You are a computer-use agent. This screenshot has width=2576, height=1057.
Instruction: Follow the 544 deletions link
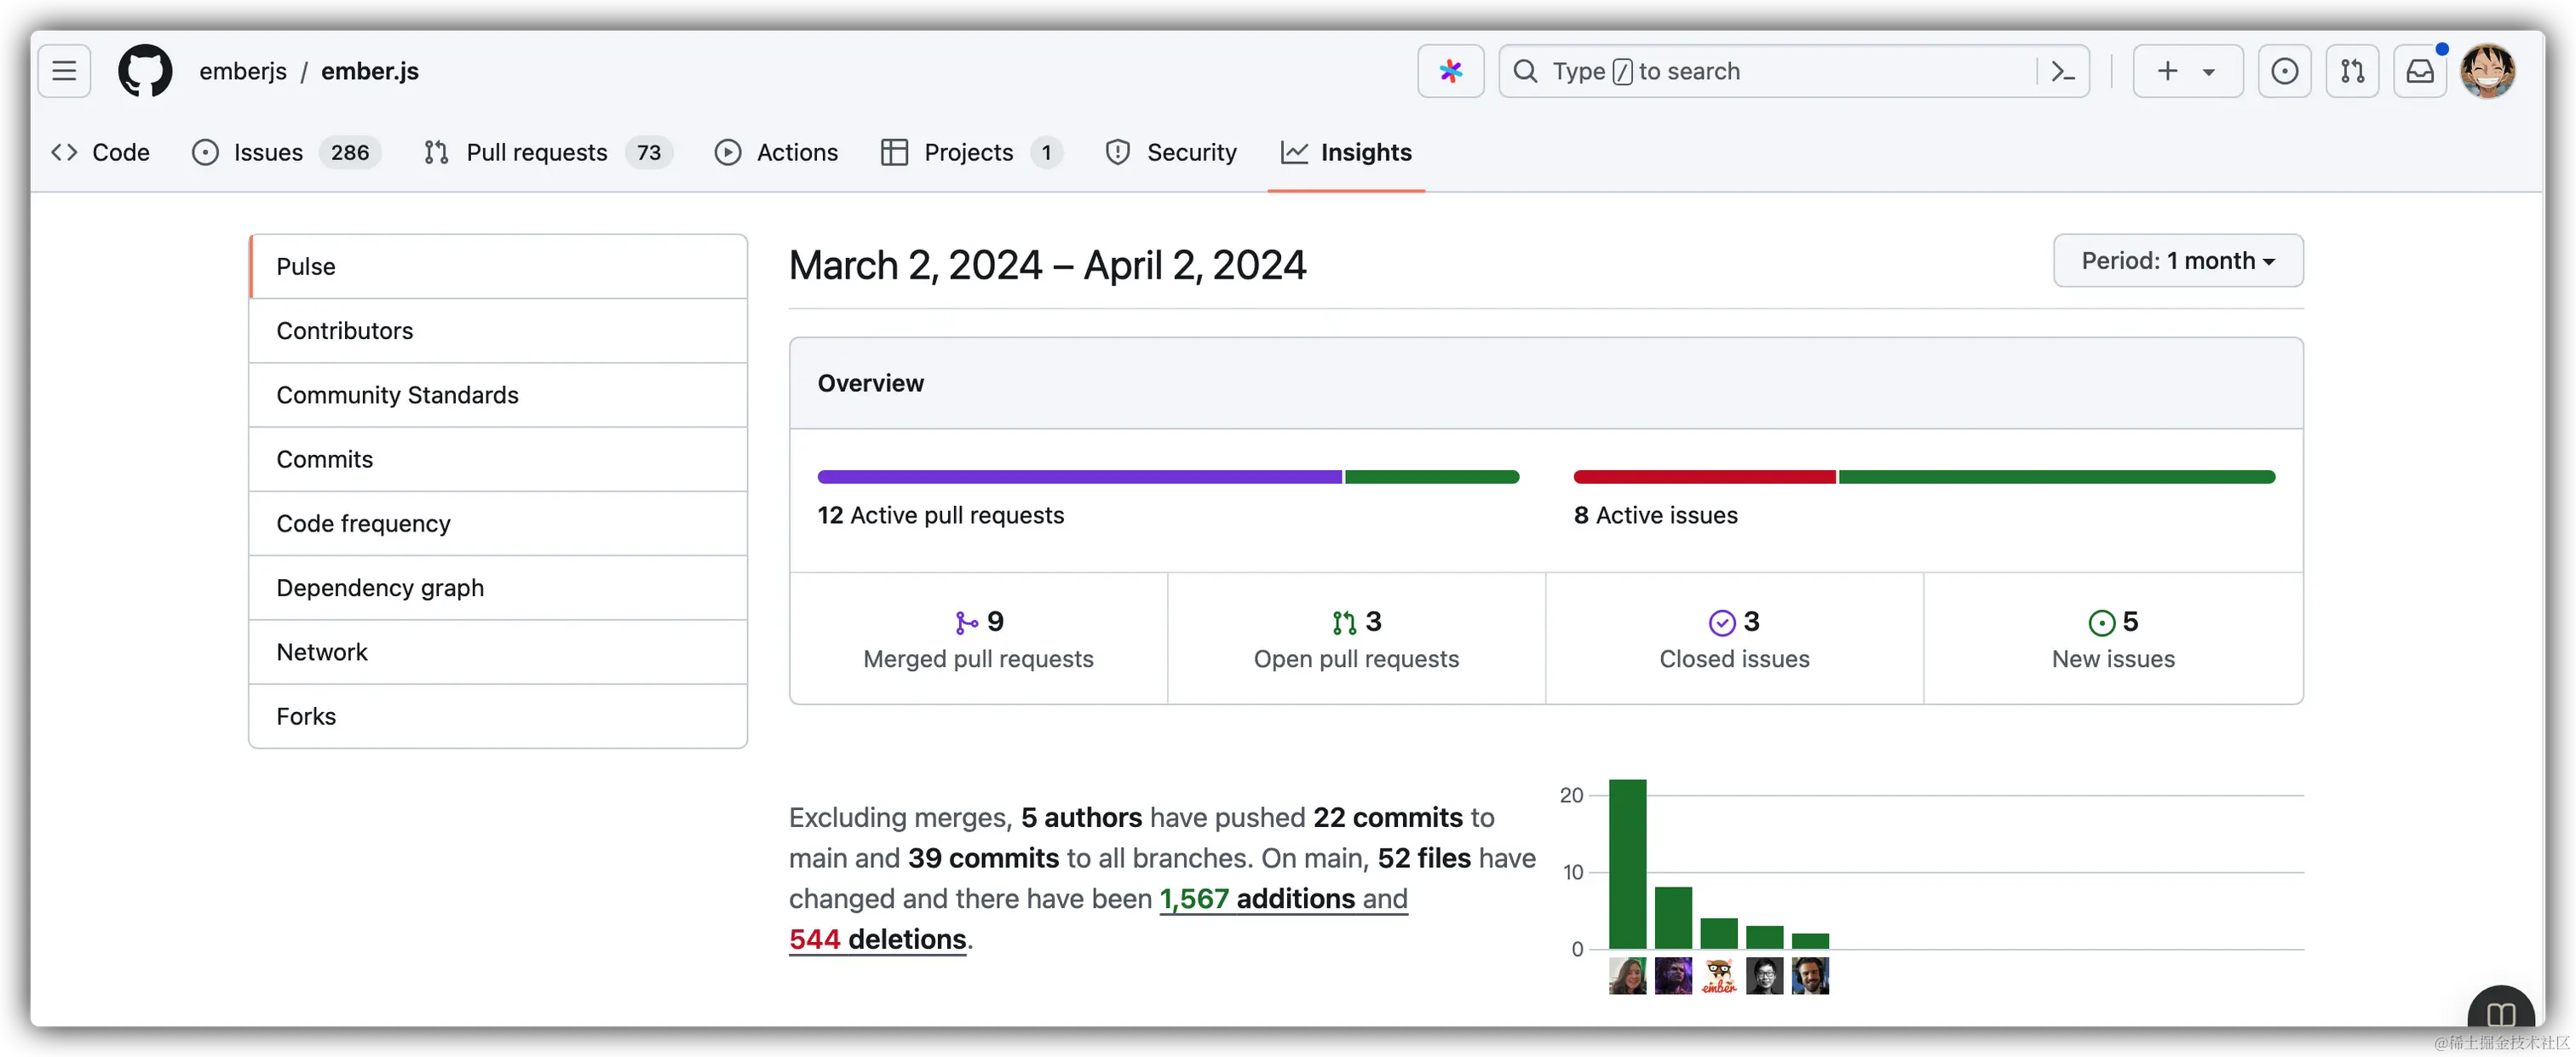point(877,939)
